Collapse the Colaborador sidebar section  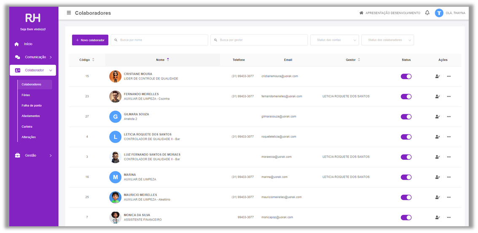click(x=33, y=70)
